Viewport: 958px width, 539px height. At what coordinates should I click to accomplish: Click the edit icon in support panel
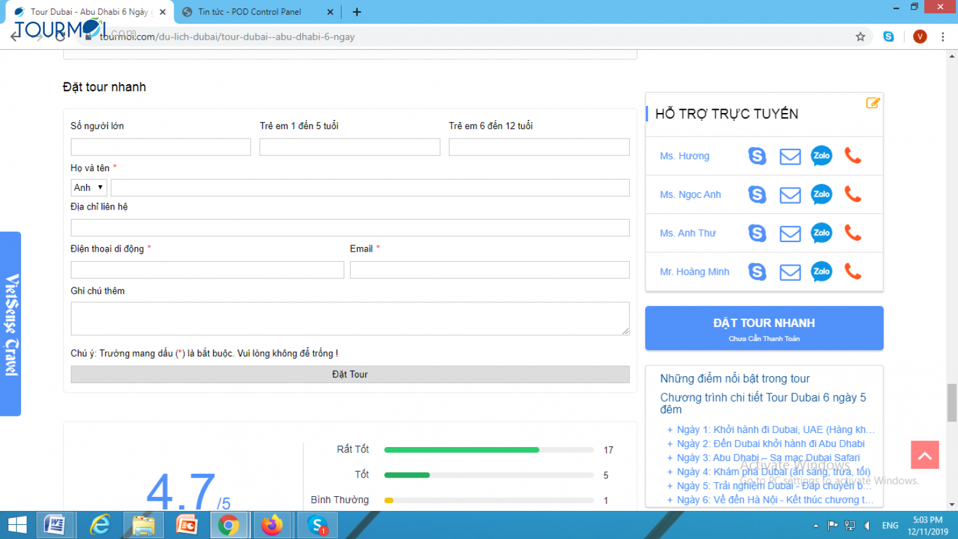point(872,103)
